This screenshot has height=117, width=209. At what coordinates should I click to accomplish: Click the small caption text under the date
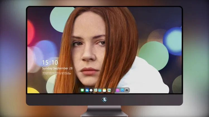[x=57, y=73]
